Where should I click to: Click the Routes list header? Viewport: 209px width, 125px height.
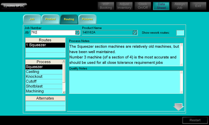pyautogui.click(x=45, y=40)
